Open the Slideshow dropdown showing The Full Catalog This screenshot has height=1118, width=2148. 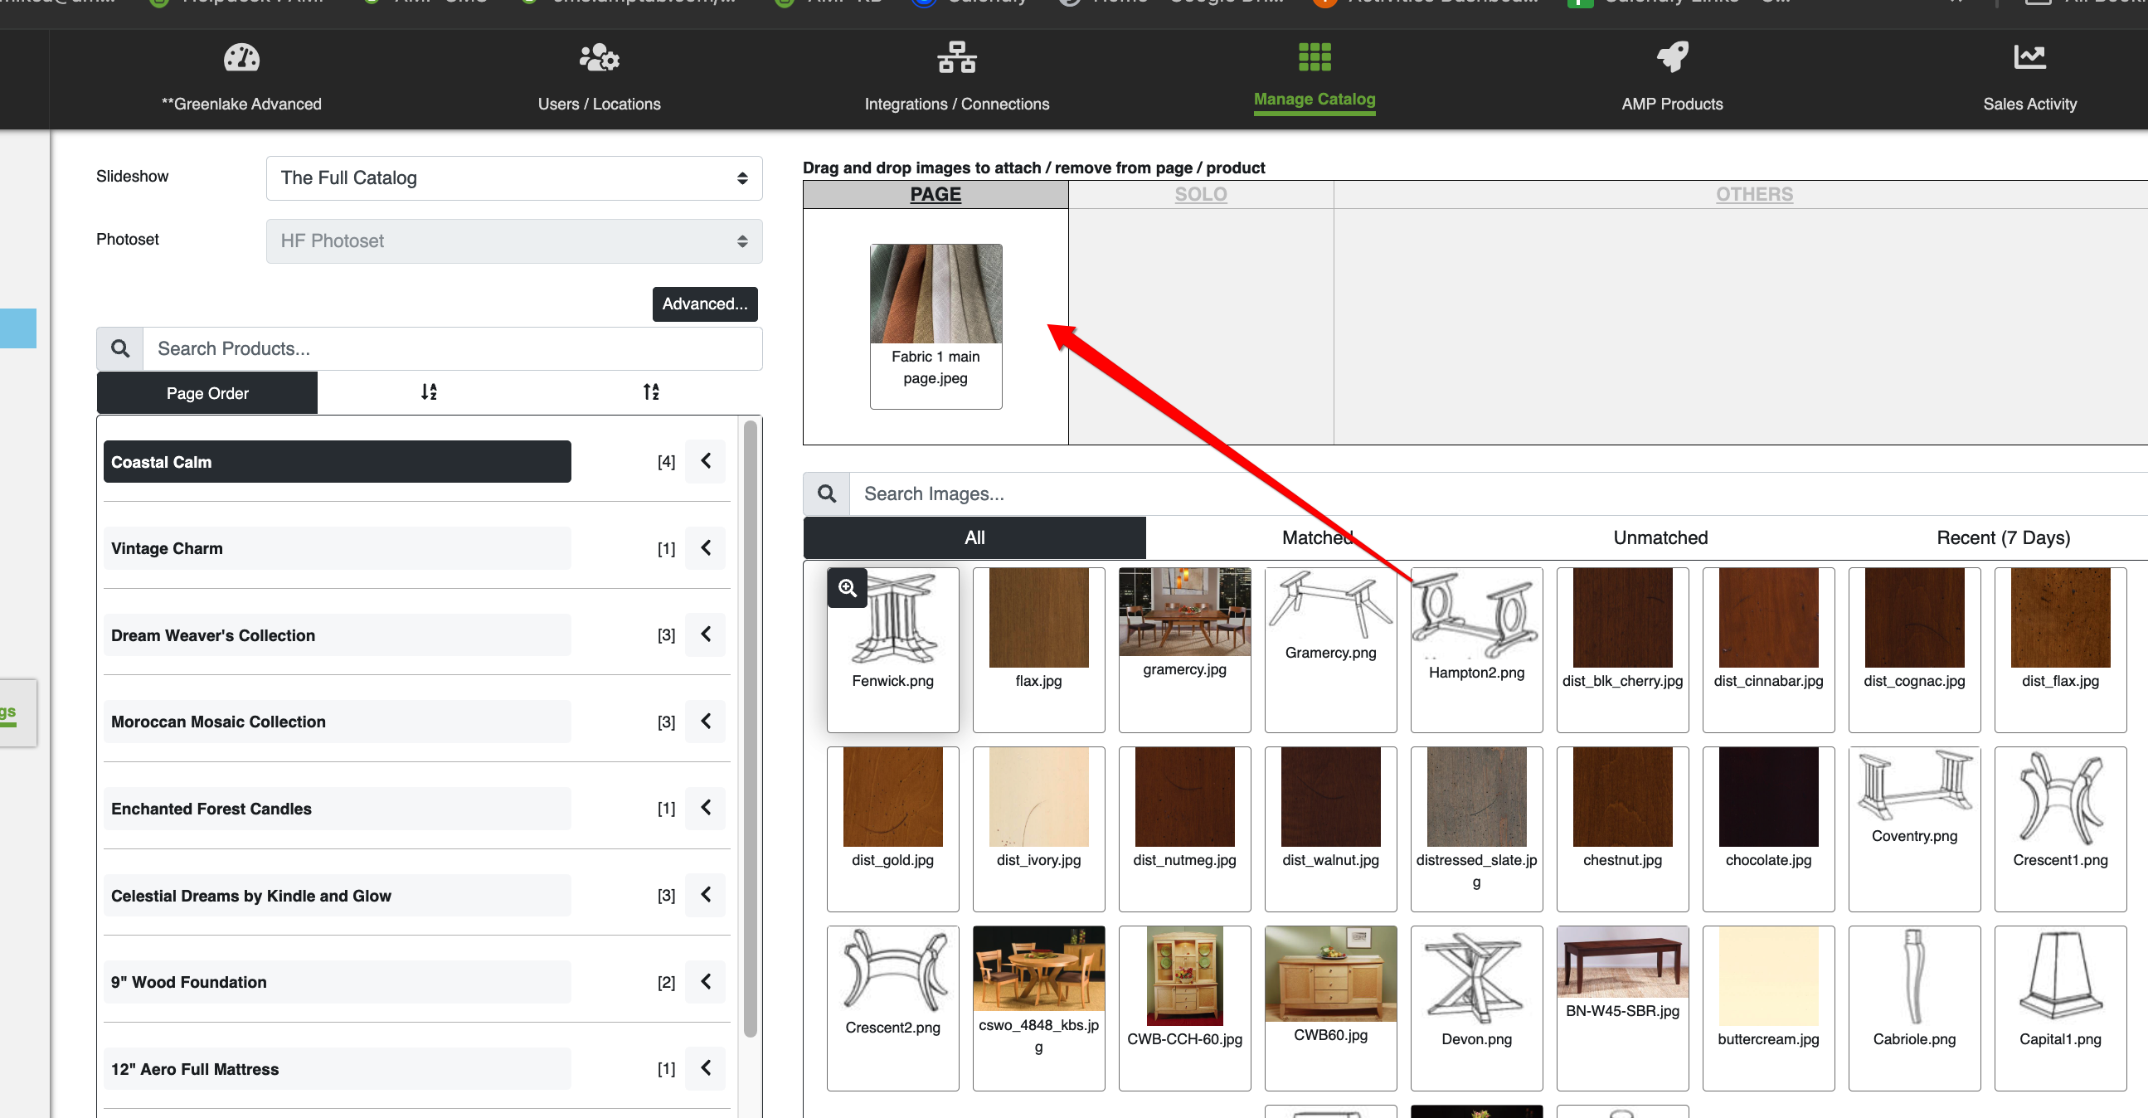pyautogui.click(x=513, y=178)
